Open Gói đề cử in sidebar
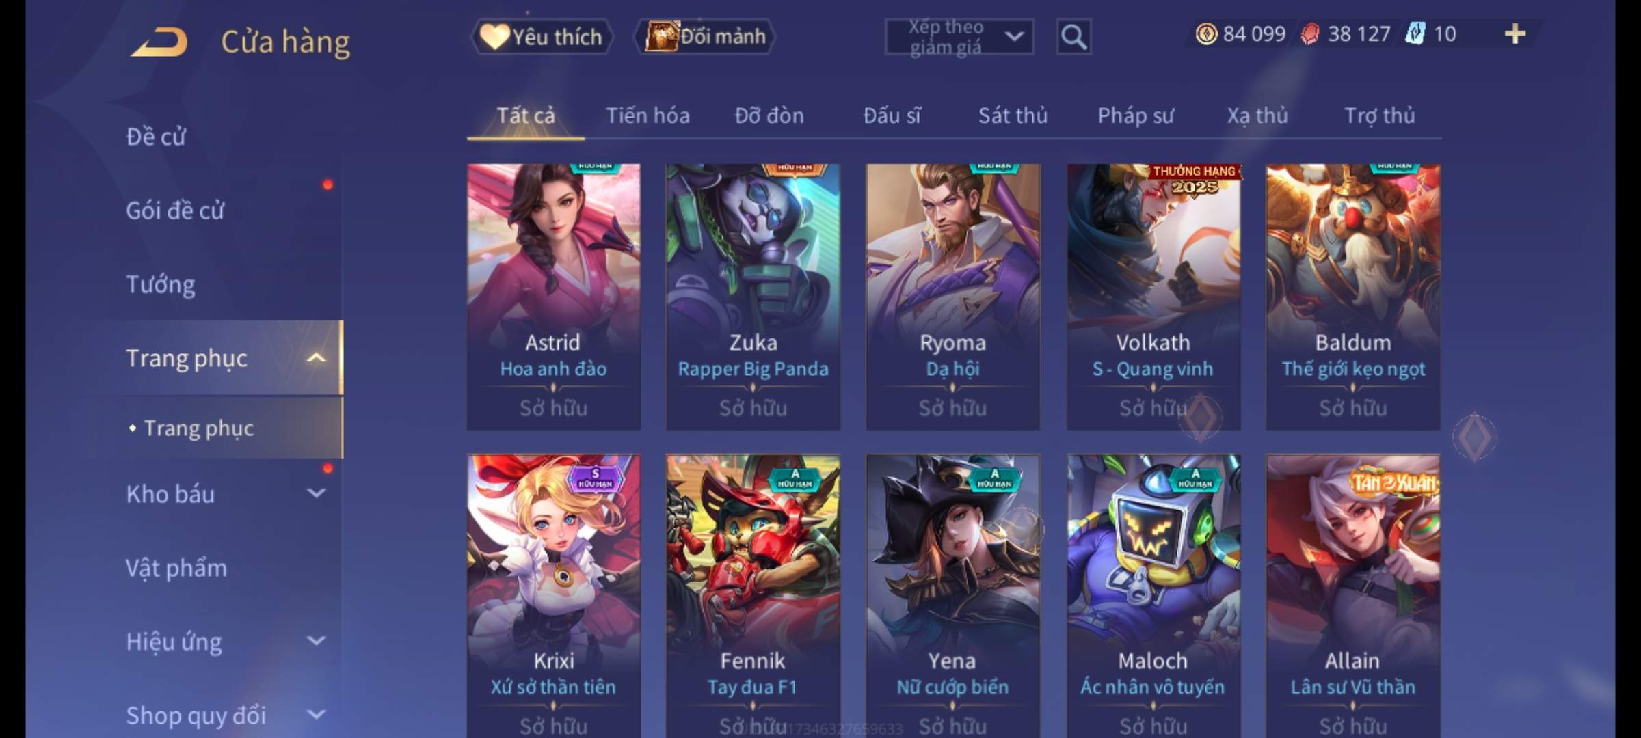This screenshot has width=1641, height=738. 175,210
